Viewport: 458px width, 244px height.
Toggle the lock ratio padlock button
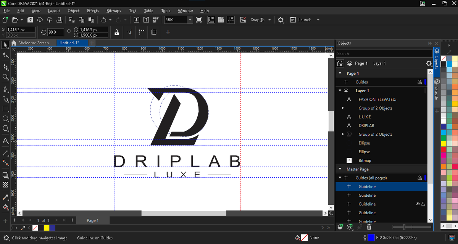pyautogui.click(x=117, y=32)
